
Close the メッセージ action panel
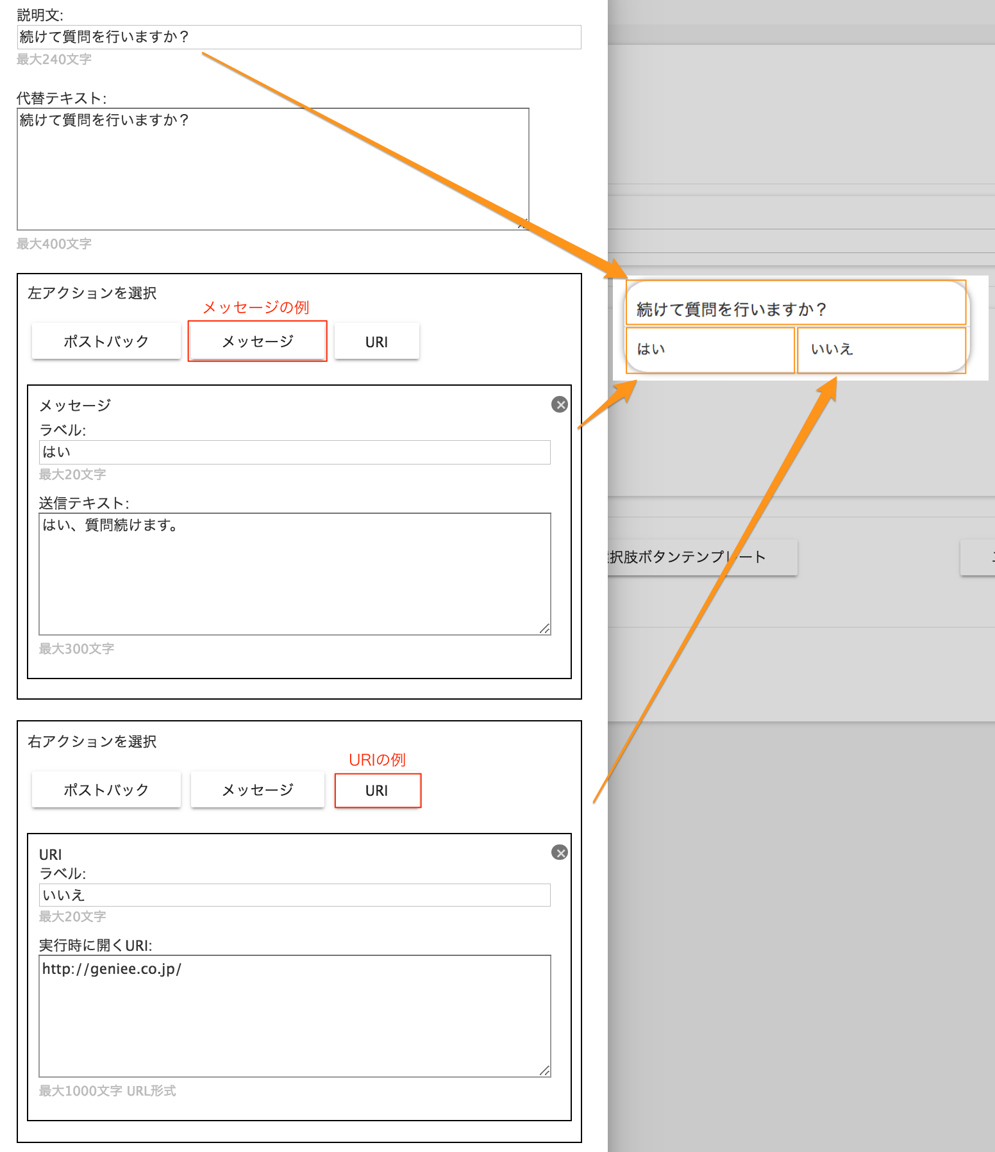tap(560, 404)
